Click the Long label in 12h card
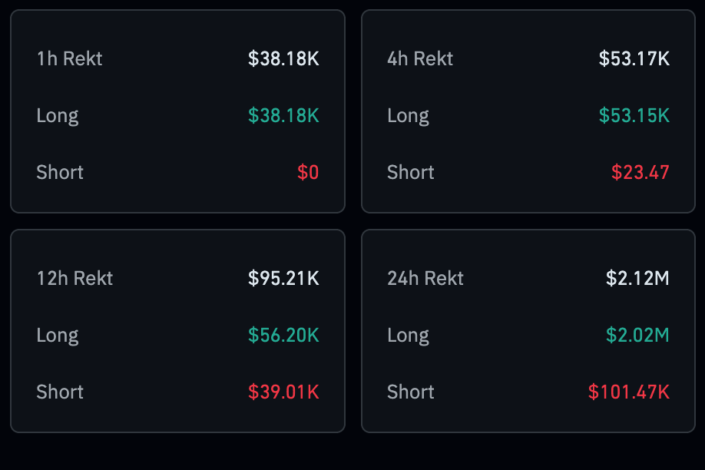The image size is (705, 470). coord(58,336)
